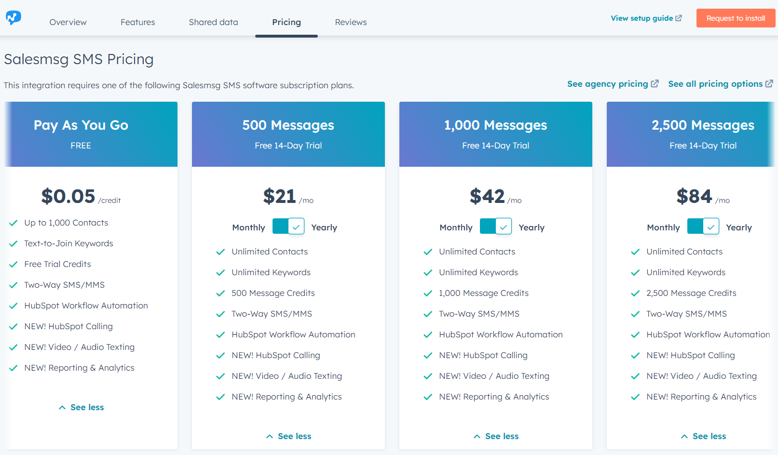Screen dimensions: 778x455
Task: Go to the Reviews tab
Action: click(351, 22)
